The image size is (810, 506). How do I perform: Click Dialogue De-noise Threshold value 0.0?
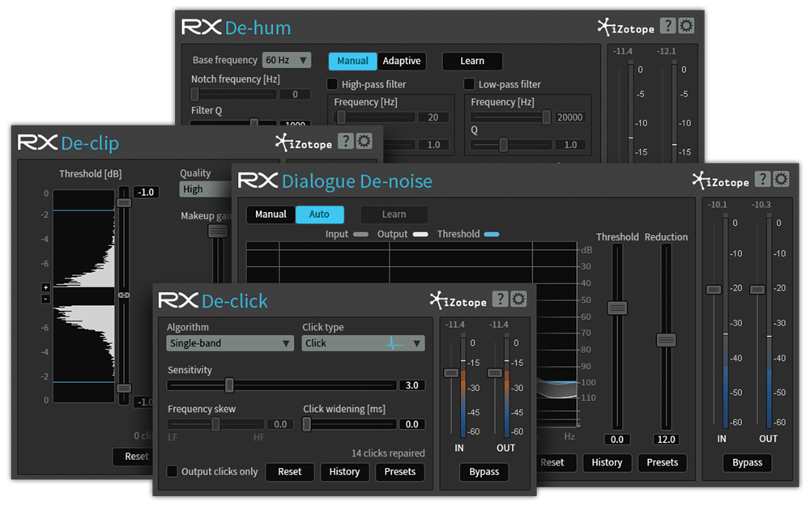point(616,440)
